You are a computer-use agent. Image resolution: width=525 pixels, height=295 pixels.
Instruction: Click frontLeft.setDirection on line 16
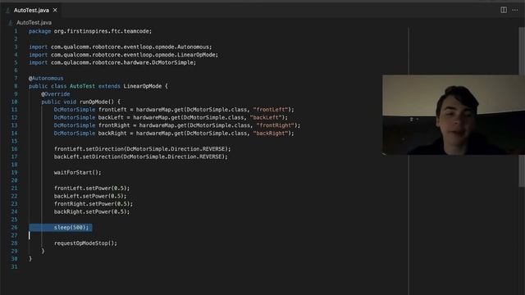click(89, 149)
